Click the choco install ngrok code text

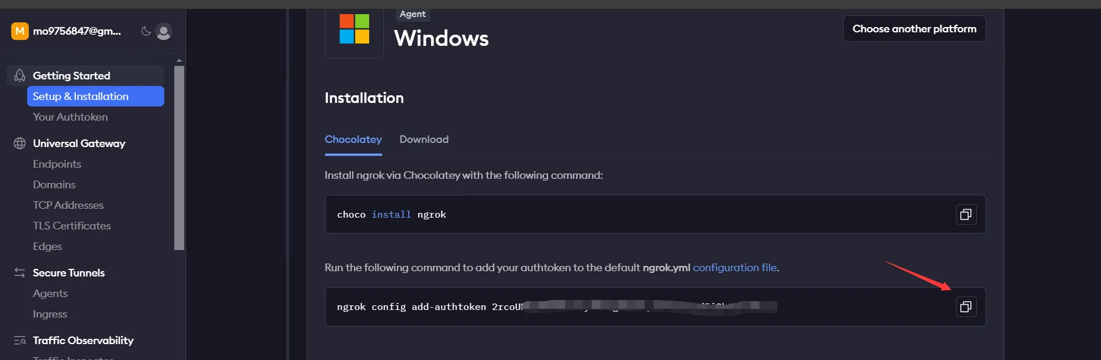pyautogui.click(x=392, y=214)
